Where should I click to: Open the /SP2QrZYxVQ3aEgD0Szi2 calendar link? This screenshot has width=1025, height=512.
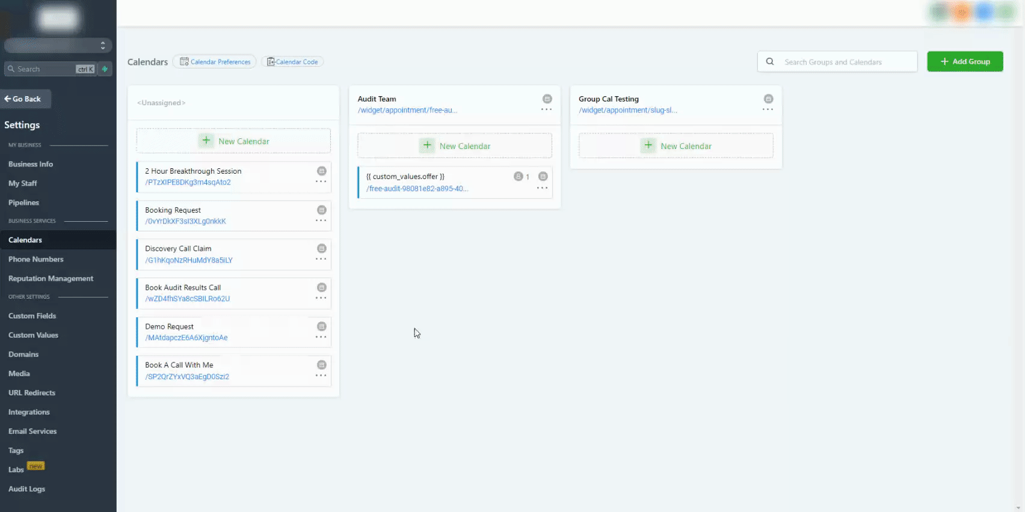tap(187, 377)
